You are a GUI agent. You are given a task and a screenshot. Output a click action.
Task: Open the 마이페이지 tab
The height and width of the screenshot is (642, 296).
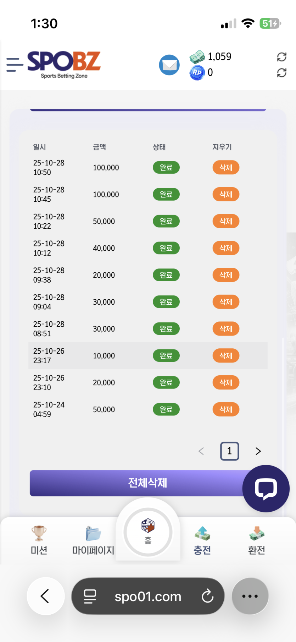coord(93,540)
